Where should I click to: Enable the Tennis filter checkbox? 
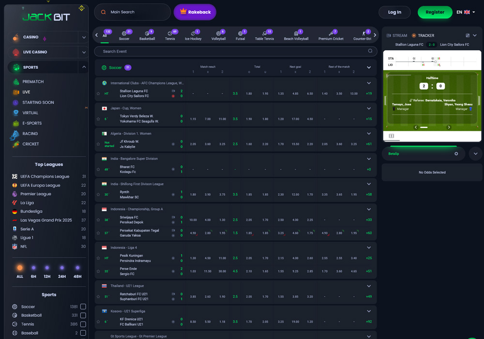click(x=83, y=324)
